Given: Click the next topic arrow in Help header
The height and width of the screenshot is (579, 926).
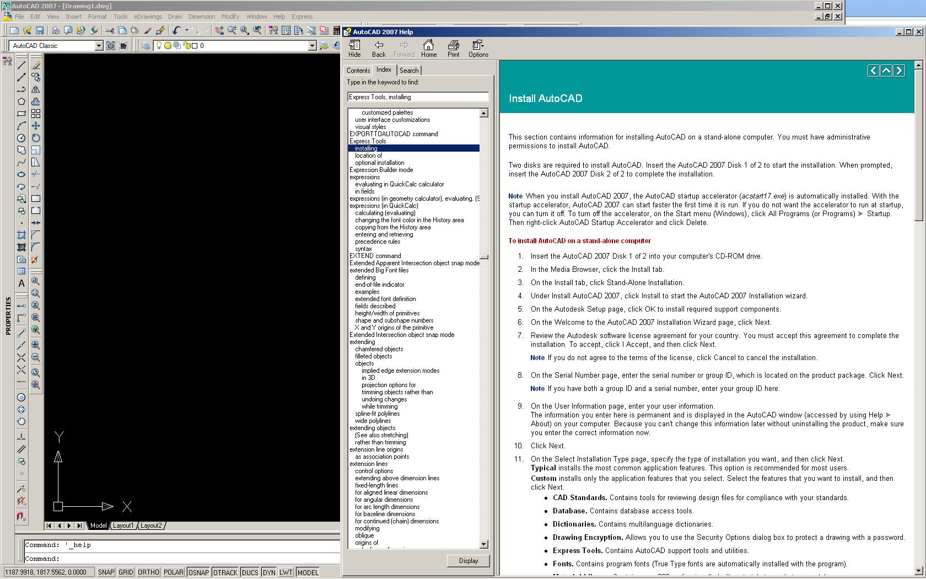Looking at the screenshot, I should pos(899,71).
